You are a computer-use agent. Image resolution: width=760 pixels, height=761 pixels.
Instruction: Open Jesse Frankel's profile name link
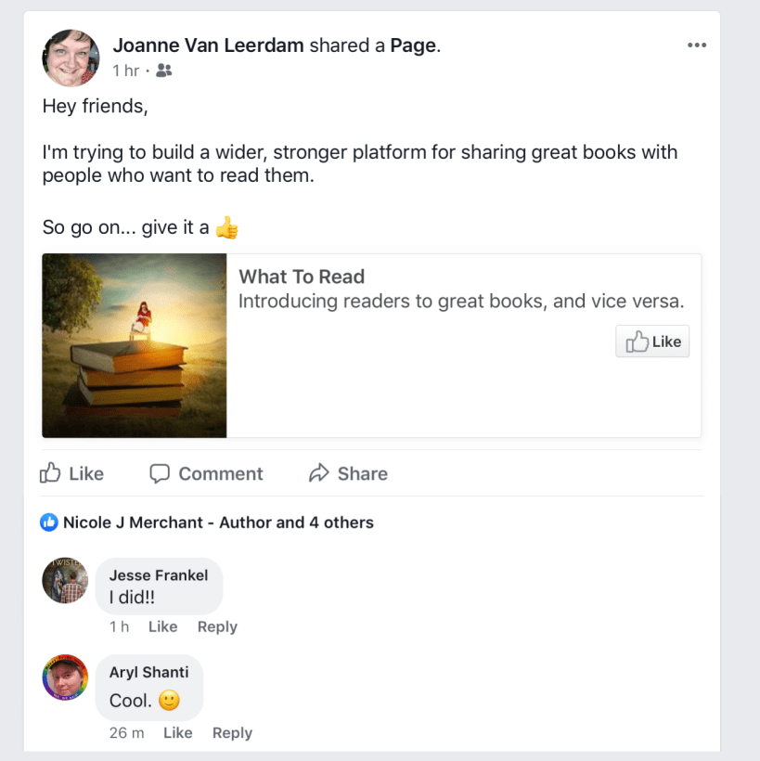pyautogui.click(x=159, y=575)
